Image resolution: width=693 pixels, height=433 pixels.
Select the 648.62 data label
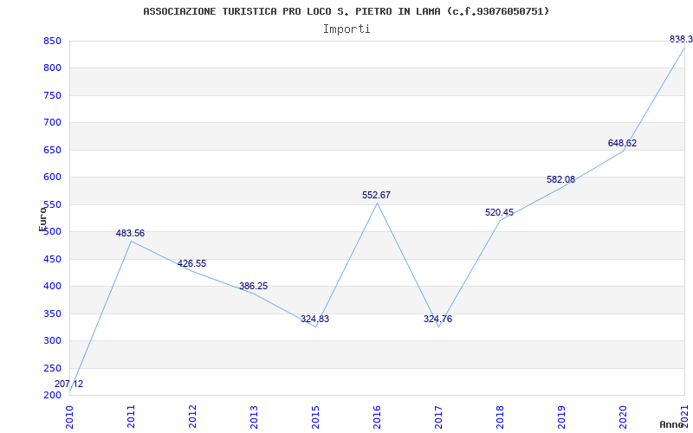[x=622, y=143]
